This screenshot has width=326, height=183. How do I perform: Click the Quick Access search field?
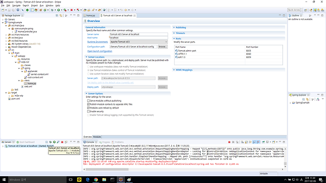[294, 10]
